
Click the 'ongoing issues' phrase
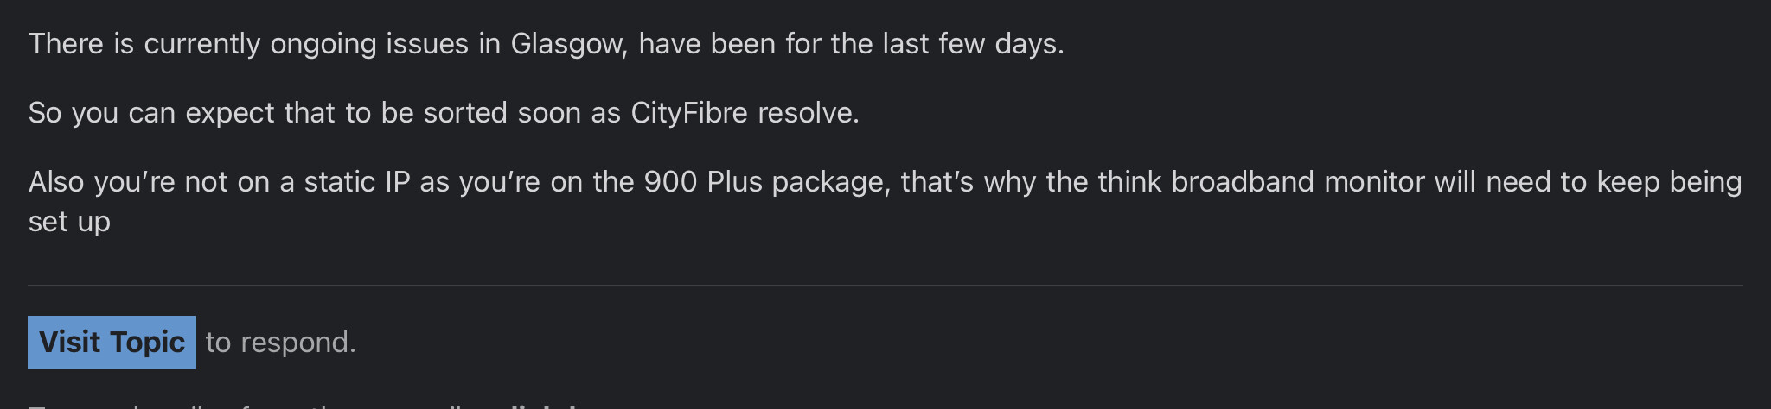pyautogui.click(x=369, y=44)
